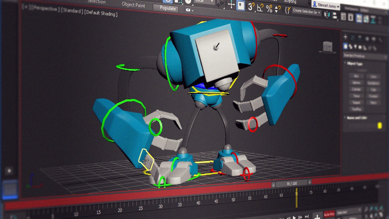389x219 pixels.
Task: Open the ribbon options dropdown beside Populate
Action: pos(189,10)
